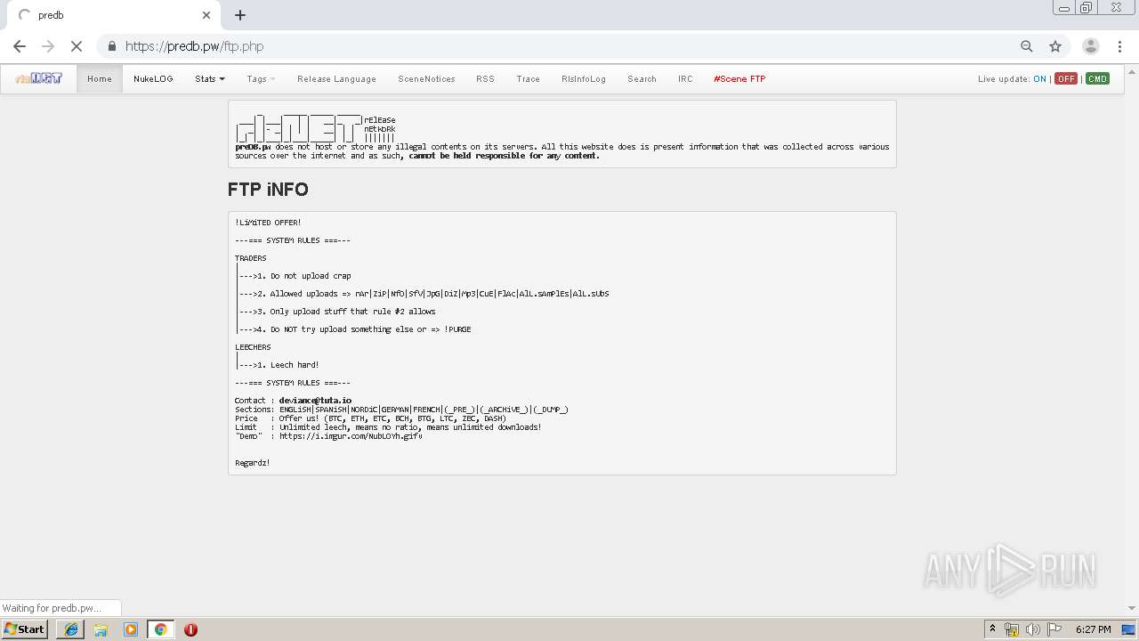This screenshot has height=641, width=1139.
Task: Open the red Opera taskbar icon
Action: [190, 629]
